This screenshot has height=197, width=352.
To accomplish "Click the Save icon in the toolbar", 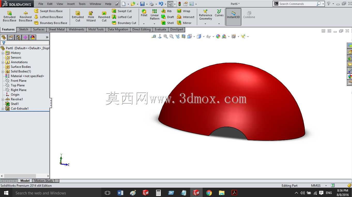I will coord(142,4).
